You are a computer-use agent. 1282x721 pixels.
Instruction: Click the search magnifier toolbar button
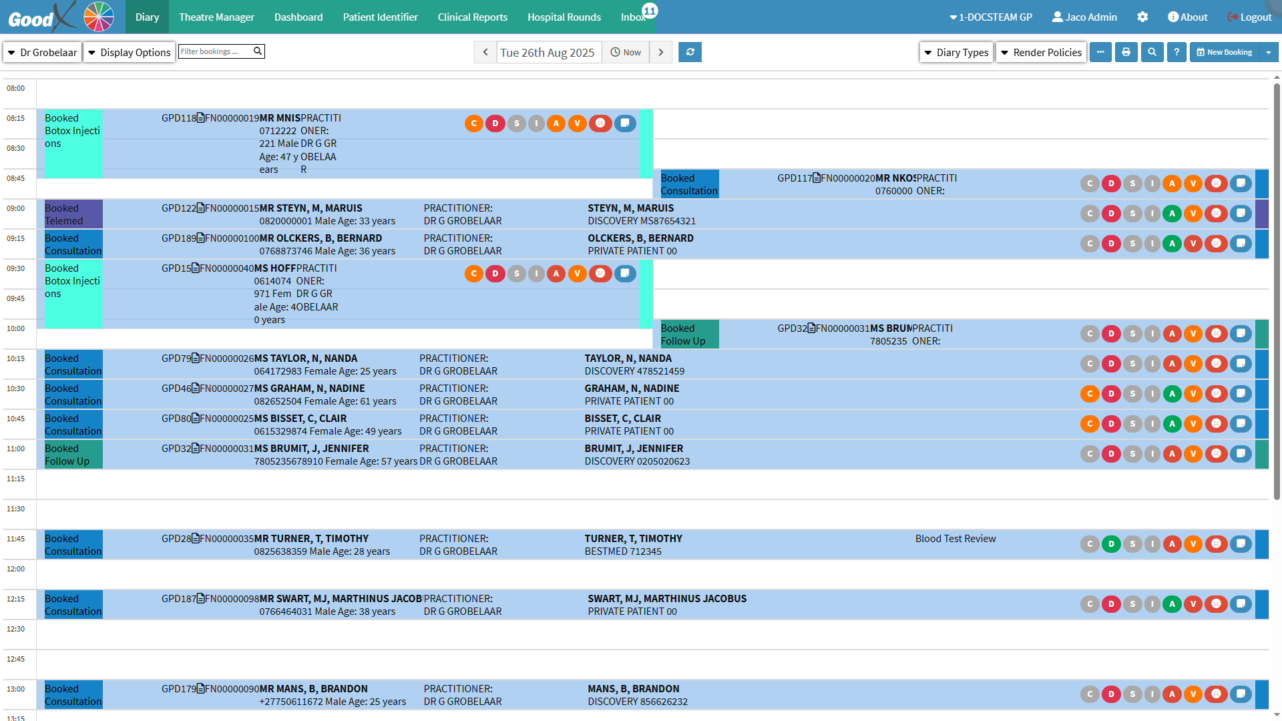click(1152, 52)
